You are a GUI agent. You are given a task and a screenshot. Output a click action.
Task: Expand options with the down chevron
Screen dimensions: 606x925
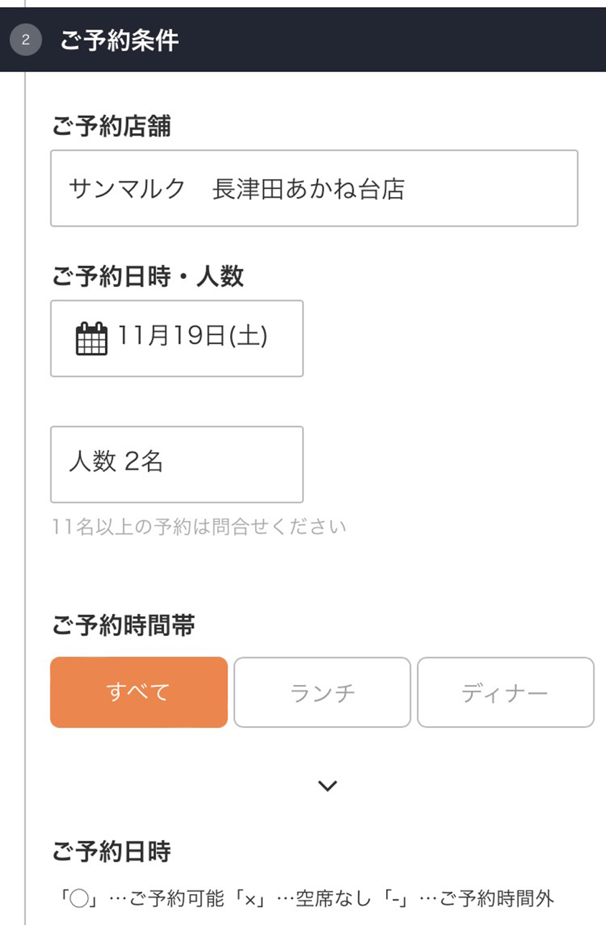[x=327, y=786]
